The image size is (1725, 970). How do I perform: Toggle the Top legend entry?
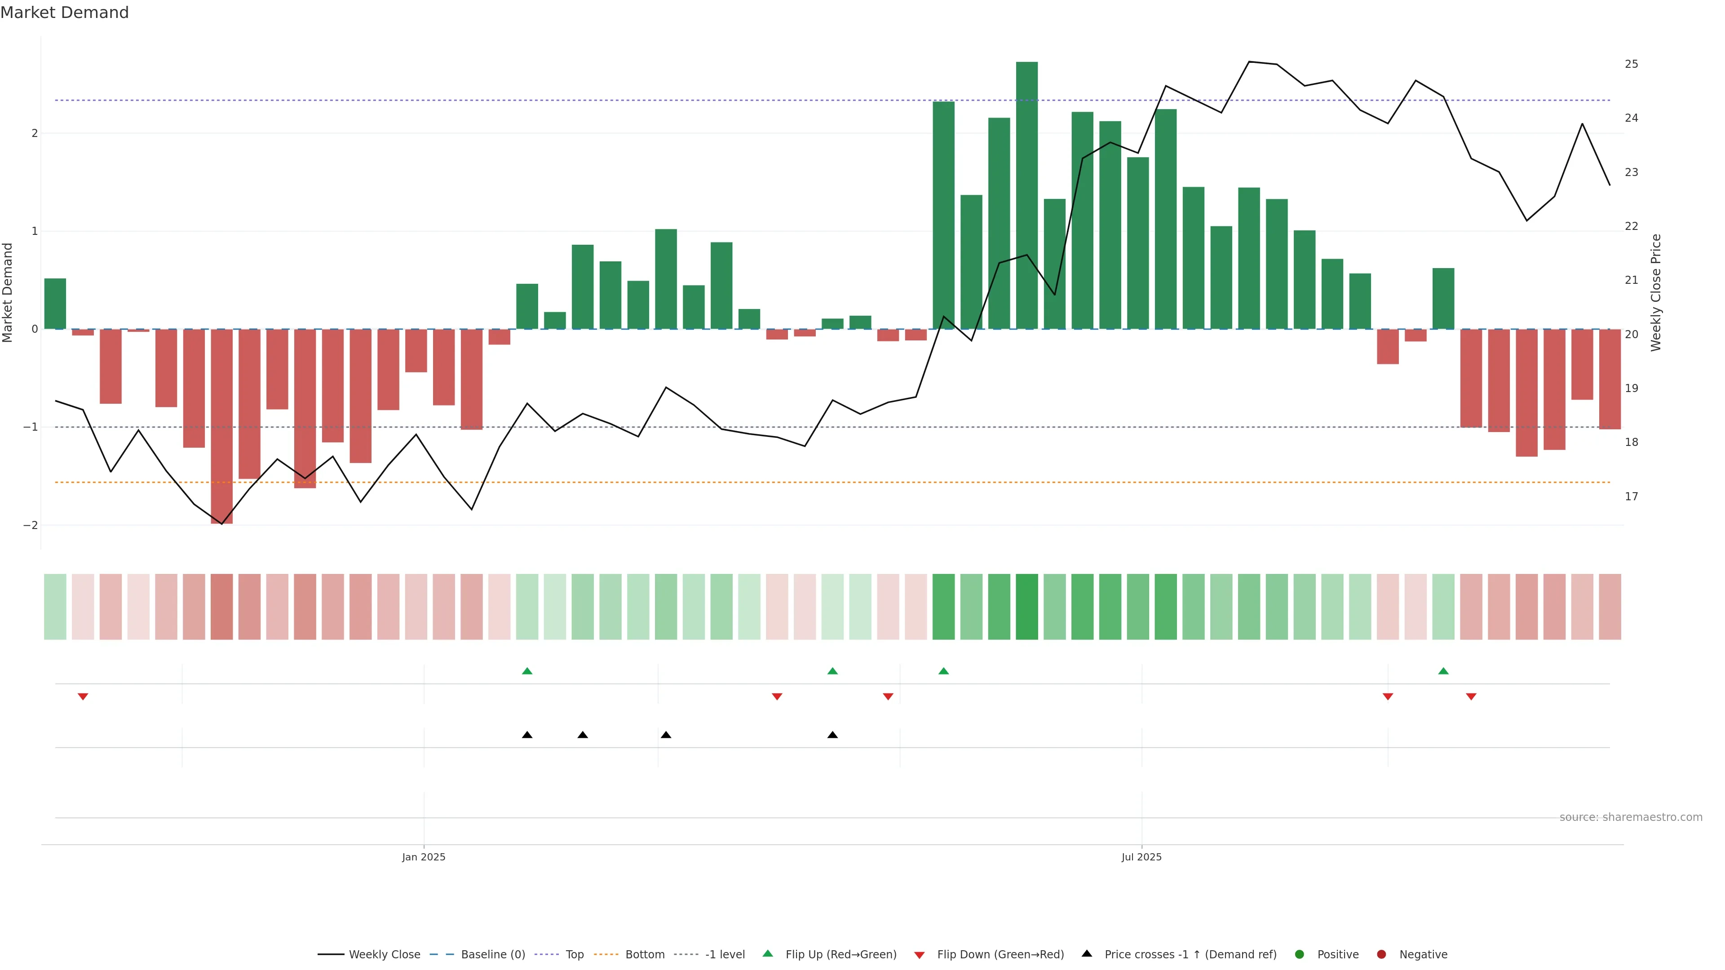574,955
